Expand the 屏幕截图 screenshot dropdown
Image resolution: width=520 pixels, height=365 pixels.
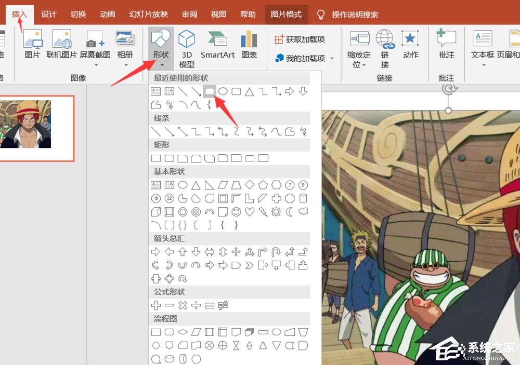tap(96, 65)
